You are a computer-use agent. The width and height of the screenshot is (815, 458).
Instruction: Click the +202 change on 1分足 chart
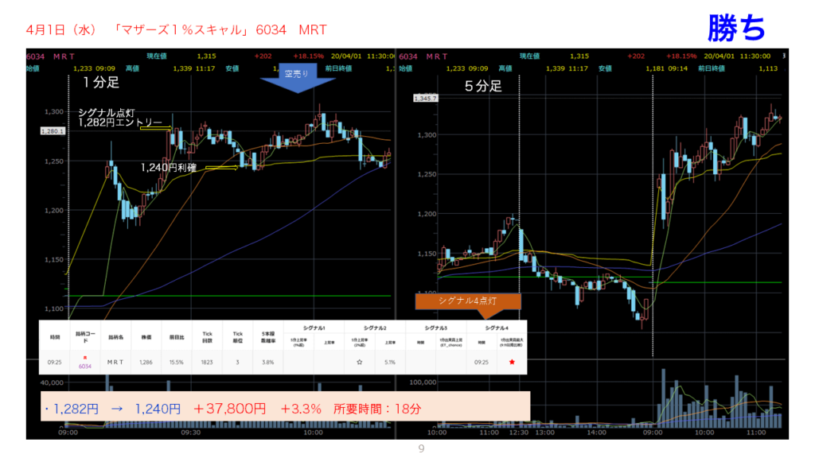tap(263, 56)
